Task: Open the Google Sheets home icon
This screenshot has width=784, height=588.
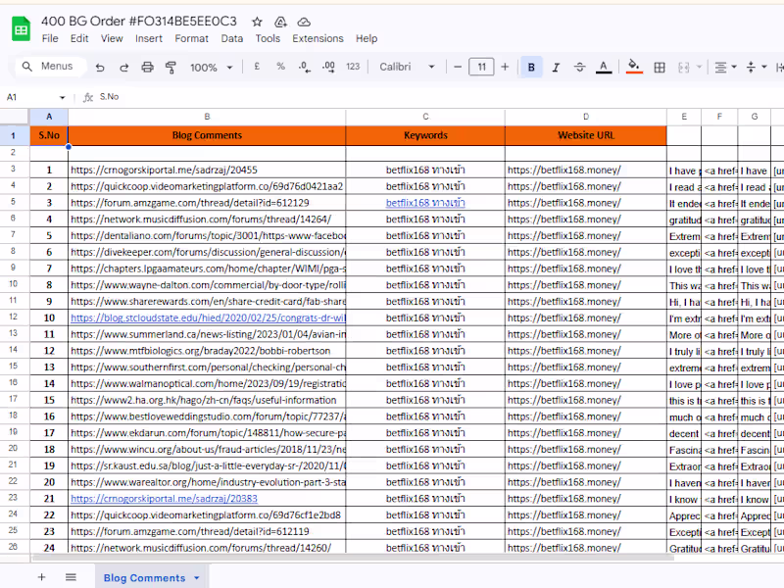Action: [x=21, y=29]
